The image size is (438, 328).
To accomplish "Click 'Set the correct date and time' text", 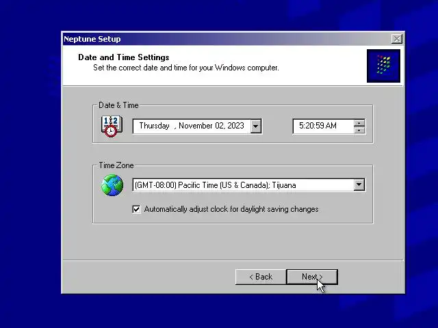I will (x=186, y=68).
